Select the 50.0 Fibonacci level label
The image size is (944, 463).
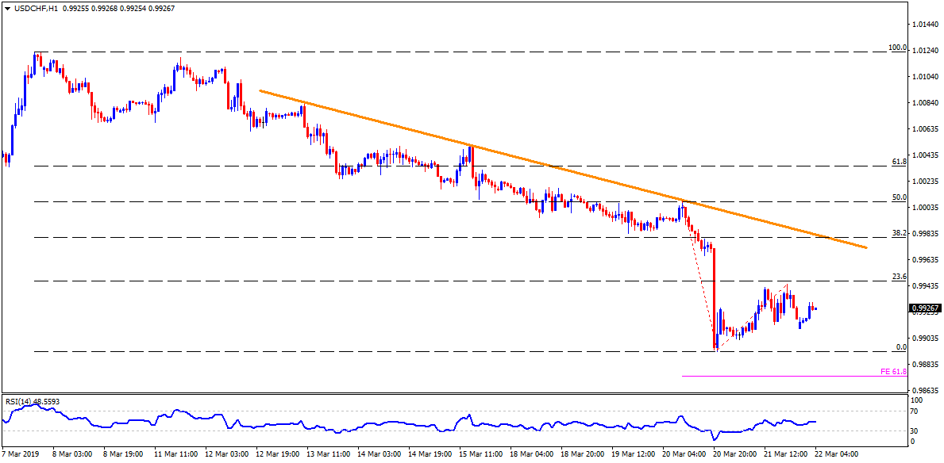pyautogui.click(x=900, y=197)
